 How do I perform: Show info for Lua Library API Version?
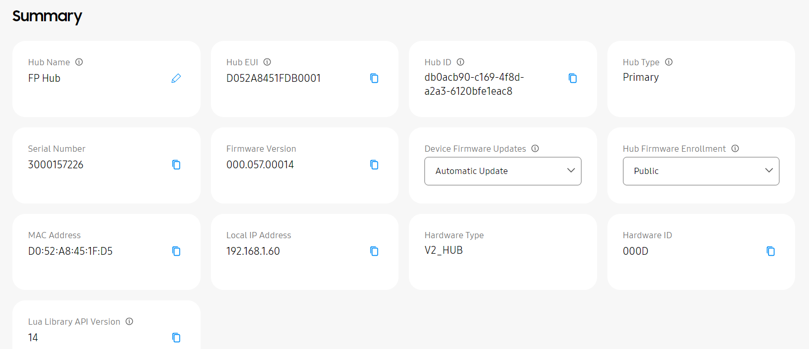pyautogui.click(x=130, y=322)
